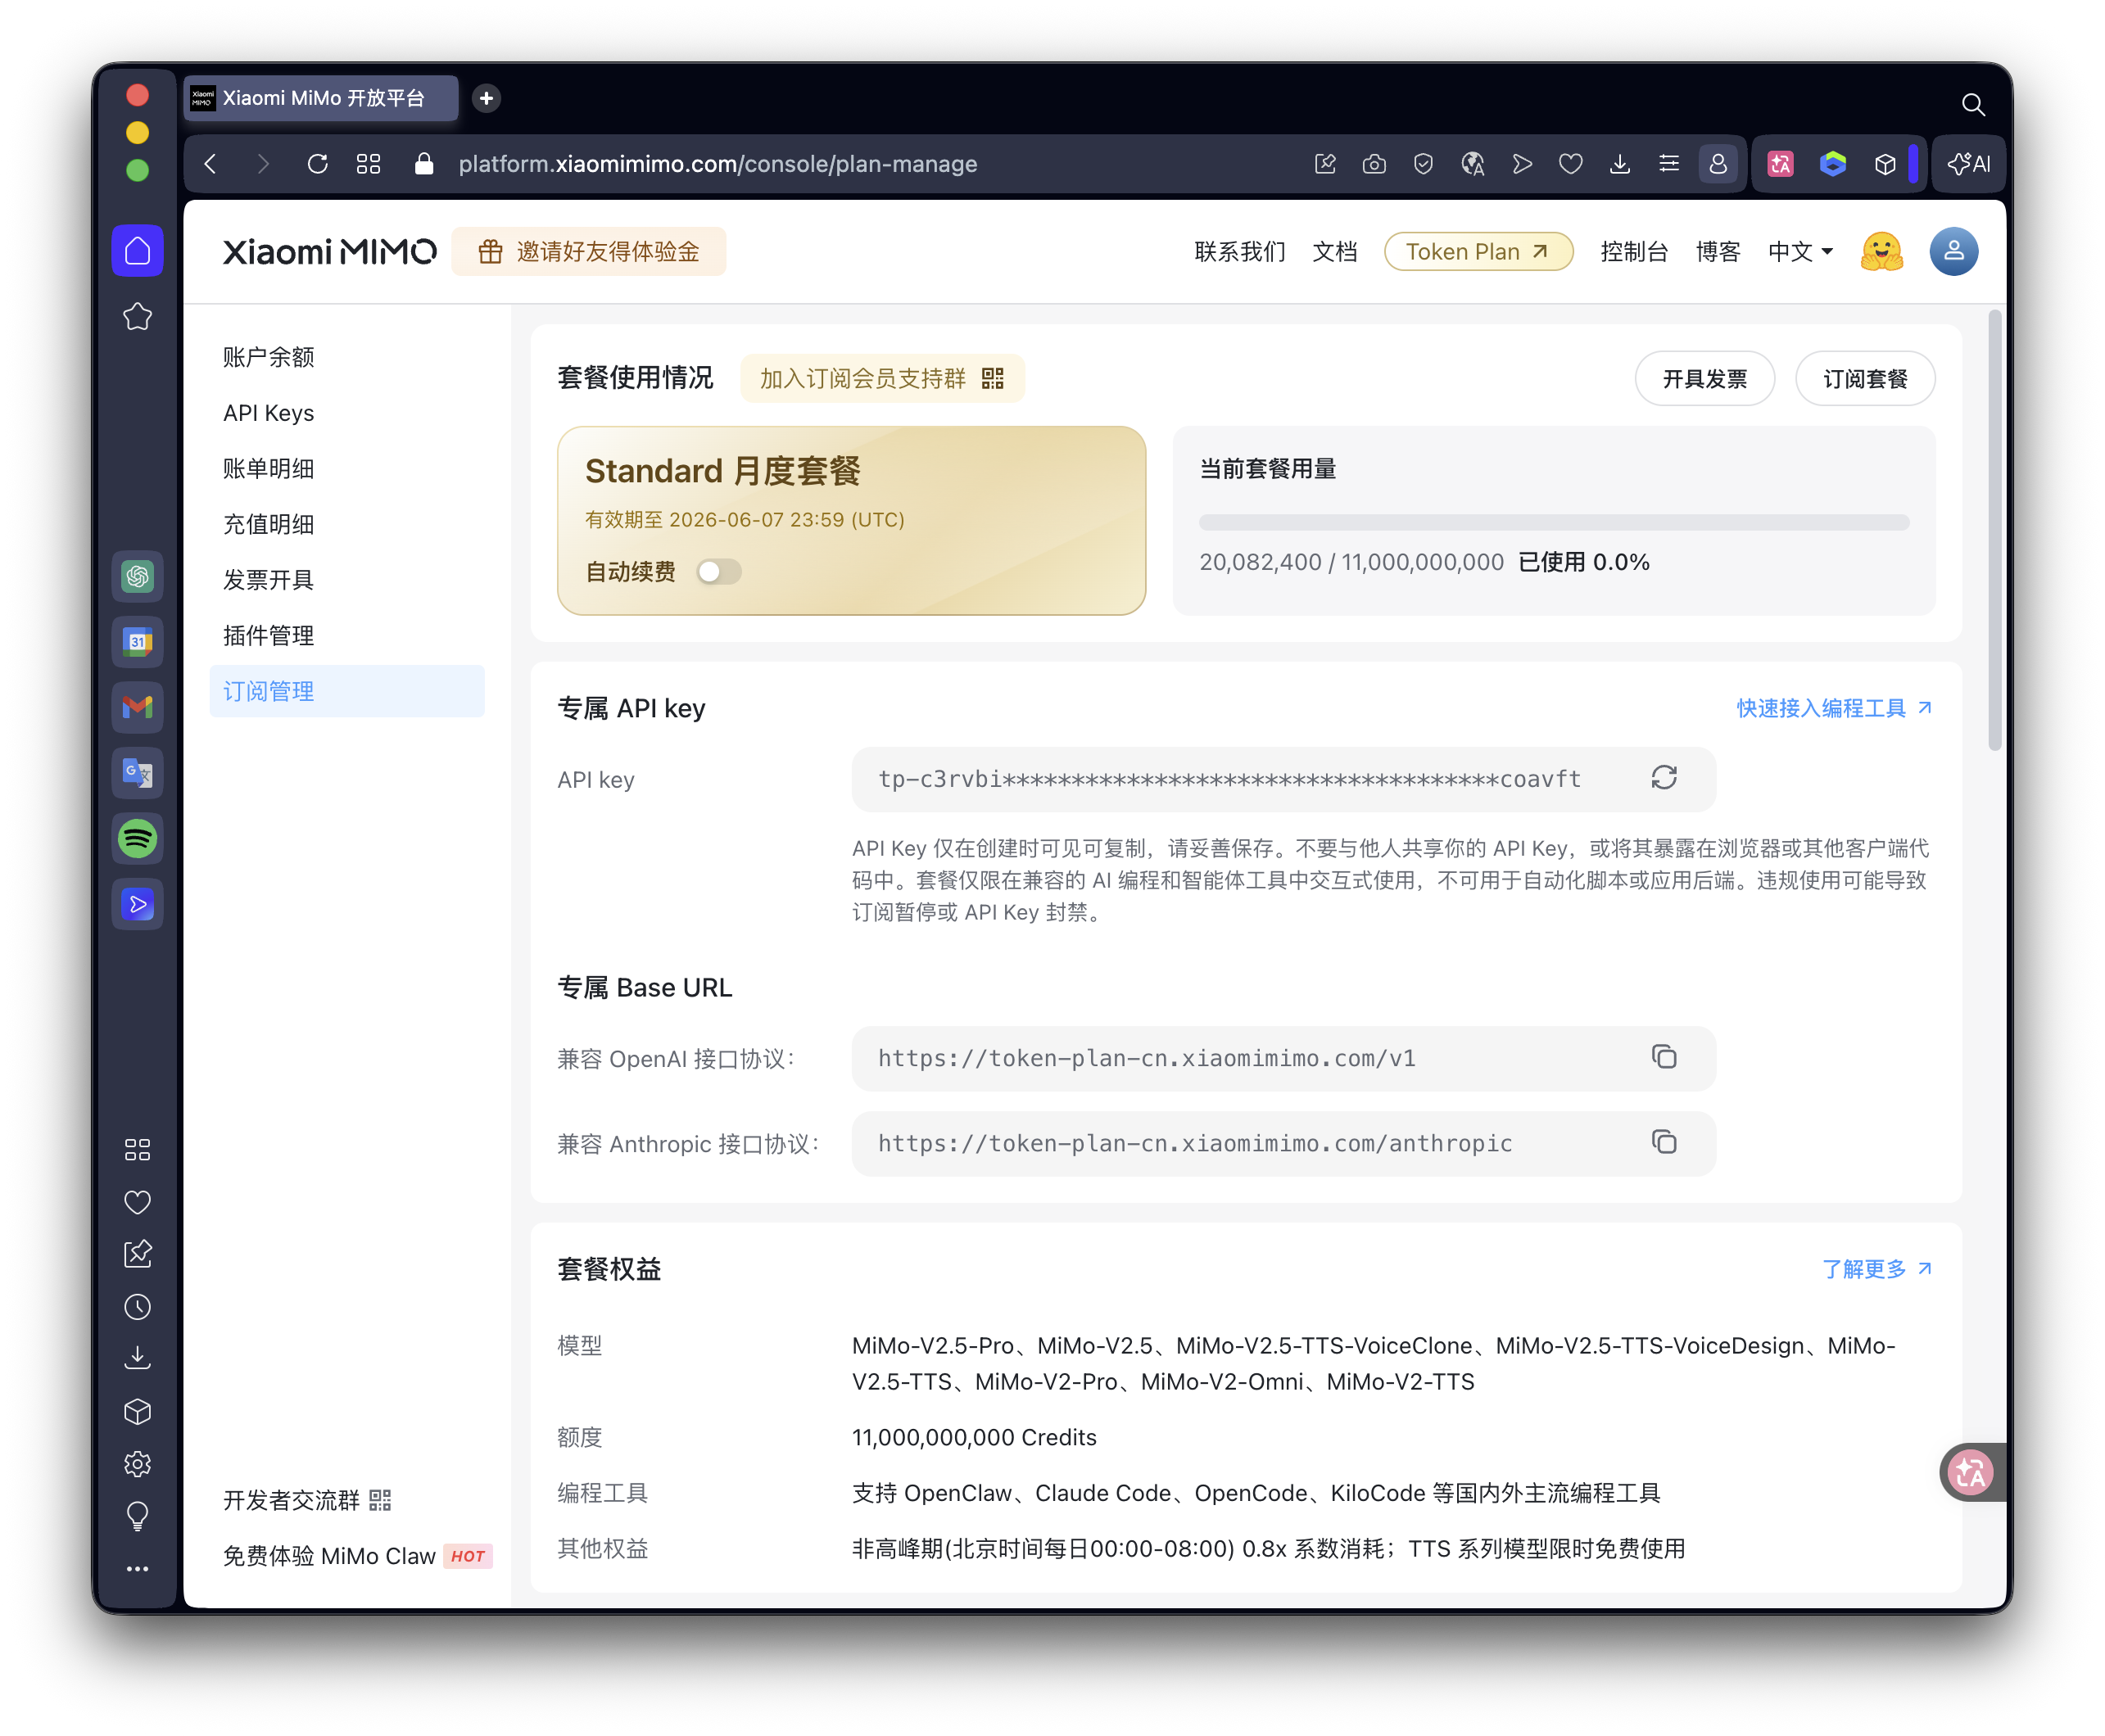Viewport: 2105px width, 1736px height.
Task: Click the sidebar home icon
Action: [137, 251]
